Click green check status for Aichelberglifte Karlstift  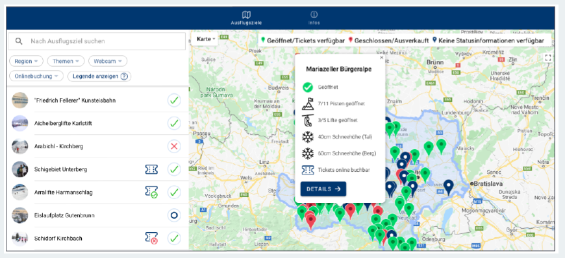click(x=175, y=123)
